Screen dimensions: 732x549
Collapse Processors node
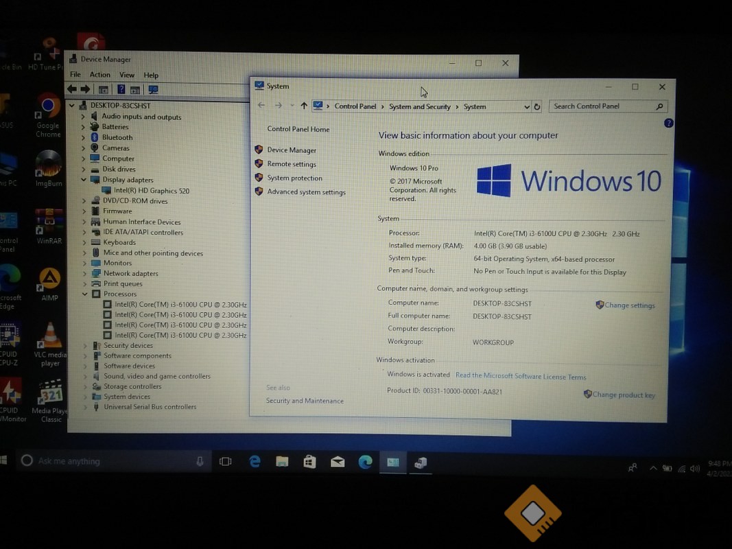pos(84,294)
